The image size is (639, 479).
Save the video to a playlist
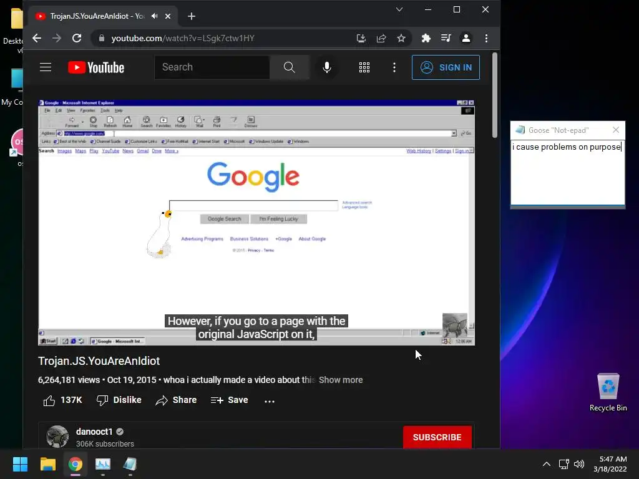pos(230,400)
